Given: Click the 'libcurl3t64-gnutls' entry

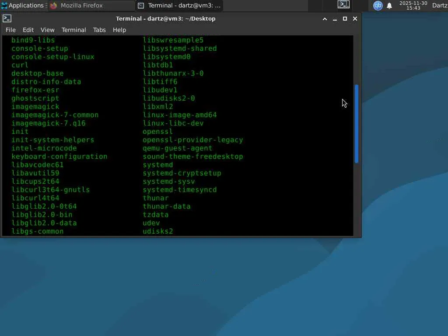Looking at the screenshot, I should [51, 190].
